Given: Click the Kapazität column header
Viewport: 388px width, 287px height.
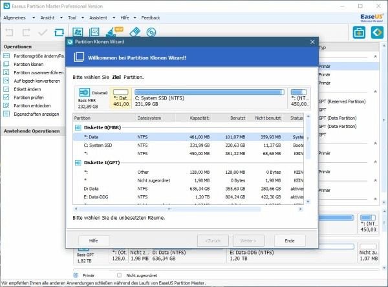Looking at the screenshot, I should click(200, 118).
